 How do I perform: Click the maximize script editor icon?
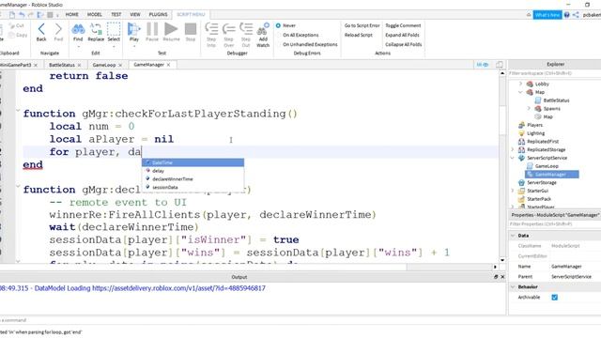[x=500, y=65]
